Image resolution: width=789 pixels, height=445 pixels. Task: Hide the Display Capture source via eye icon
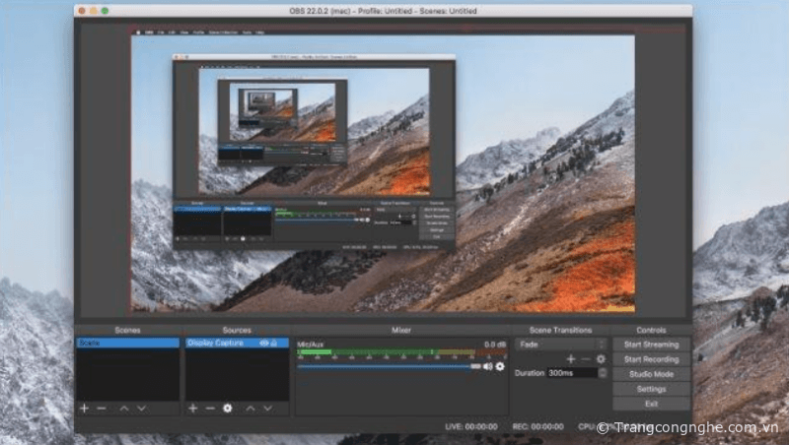(x=263, y=344)
